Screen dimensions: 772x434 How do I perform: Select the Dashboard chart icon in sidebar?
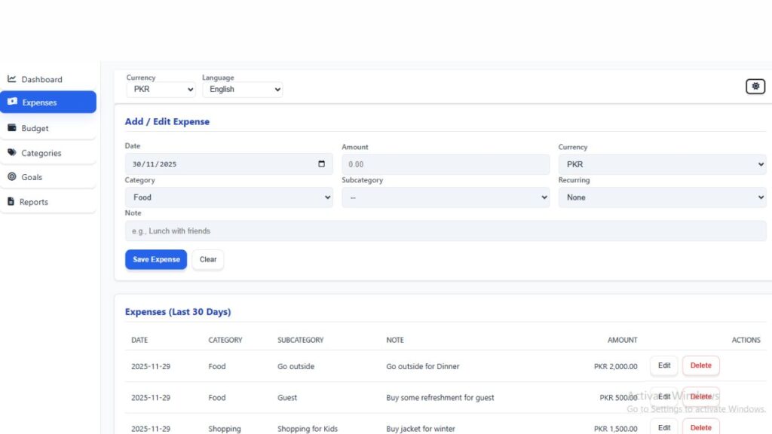[12, 79]
